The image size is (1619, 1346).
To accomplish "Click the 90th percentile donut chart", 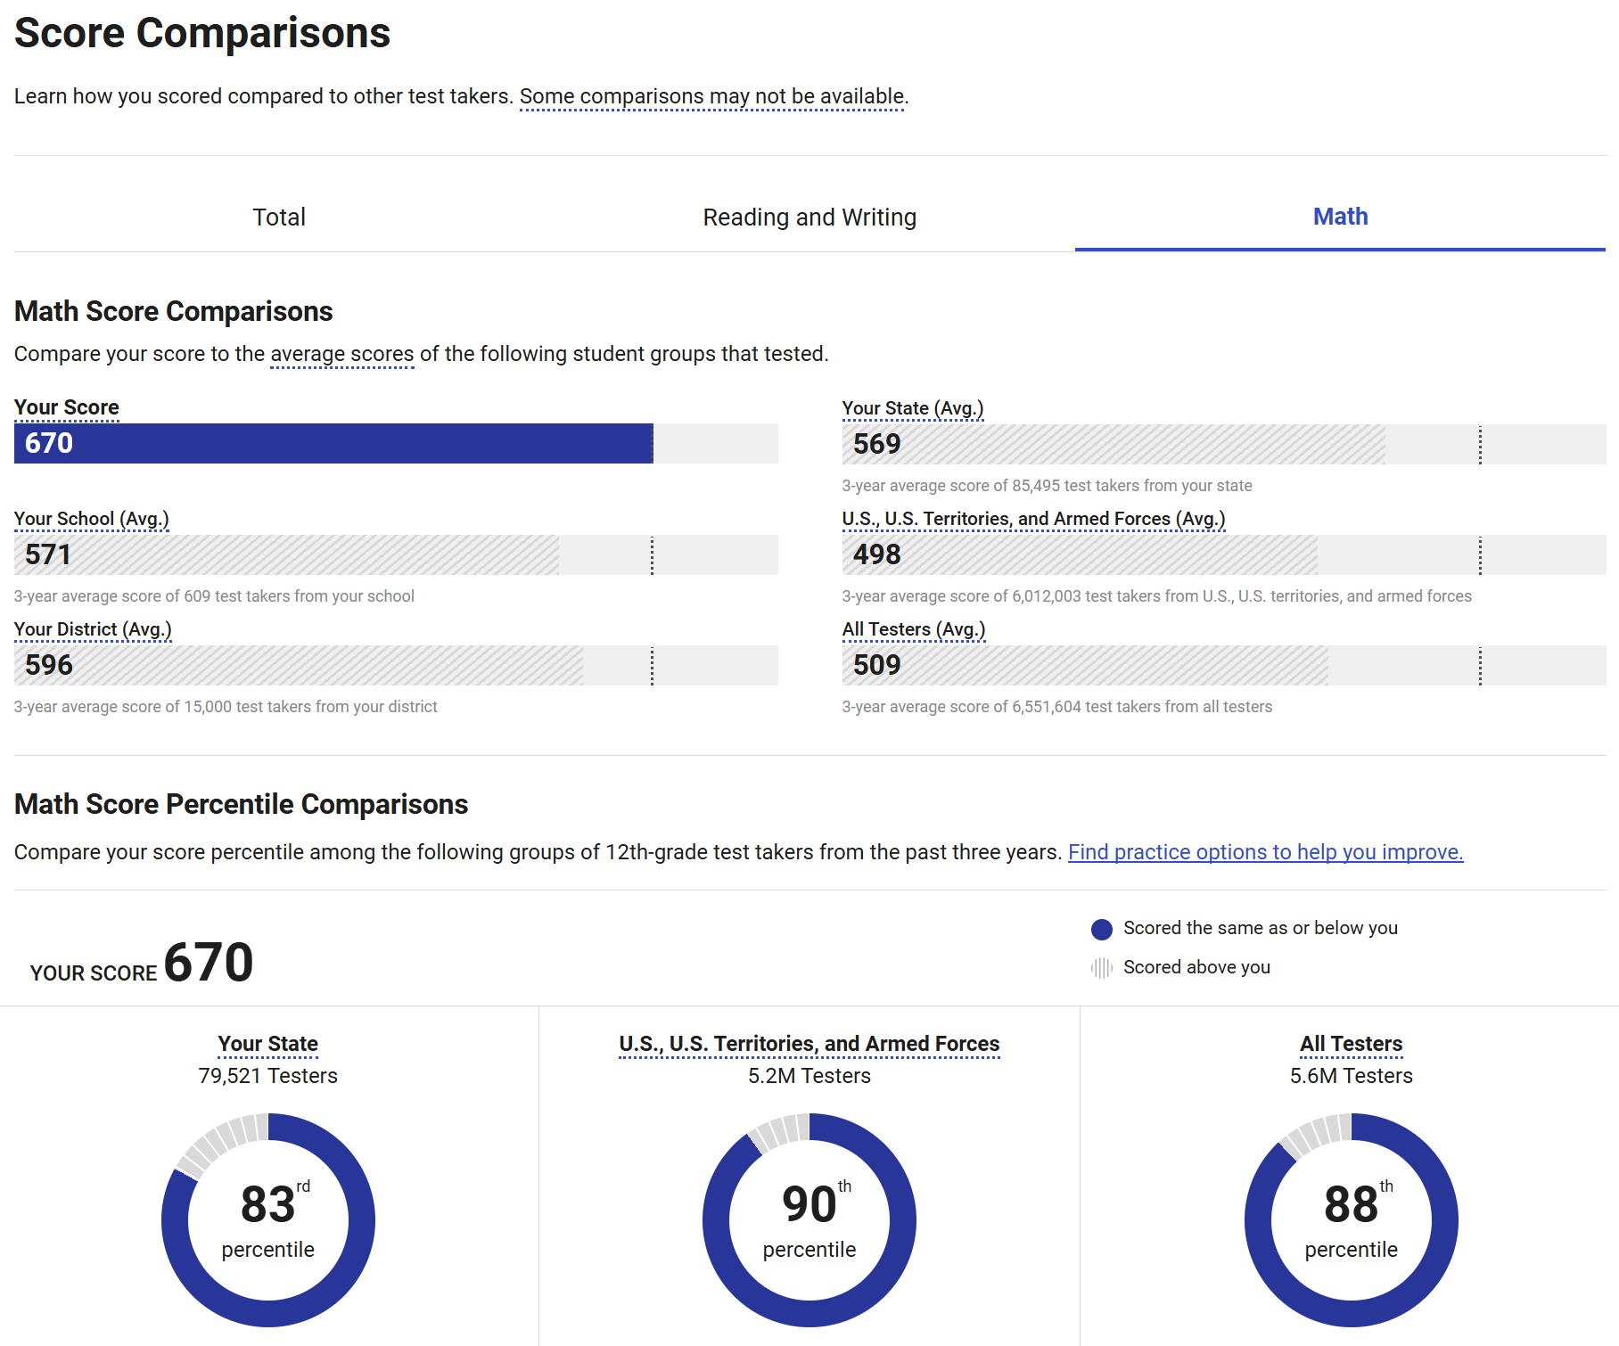I will [x=809, y=1219].
